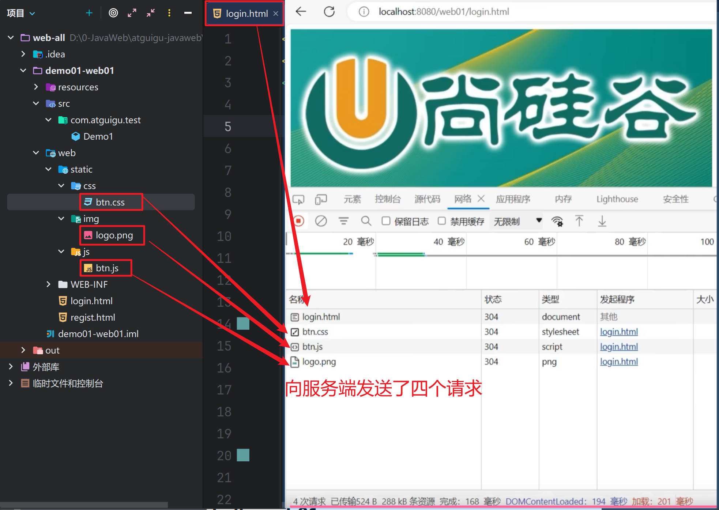Click the expand all tree icon
This screenshot has width=719, height=510.
click(132, 13)
